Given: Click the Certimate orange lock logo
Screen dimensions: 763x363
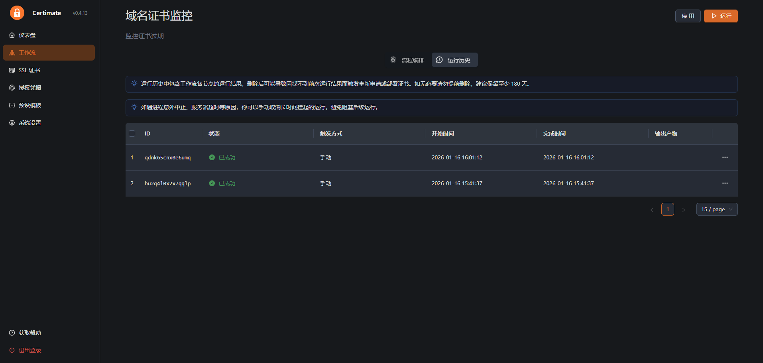Looking at the screenshot, I should tap(17, 13).
